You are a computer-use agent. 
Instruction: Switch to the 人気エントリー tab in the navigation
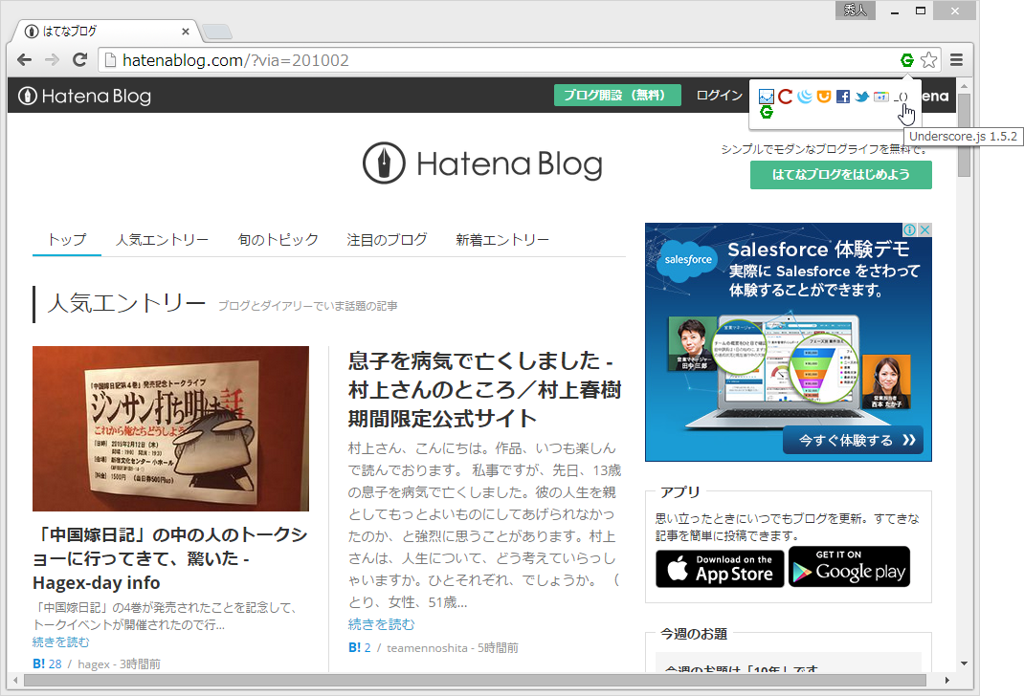[161, 240]
